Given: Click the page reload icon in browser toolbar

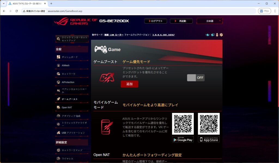Looking at the screenshot, I should click(17, 11).
